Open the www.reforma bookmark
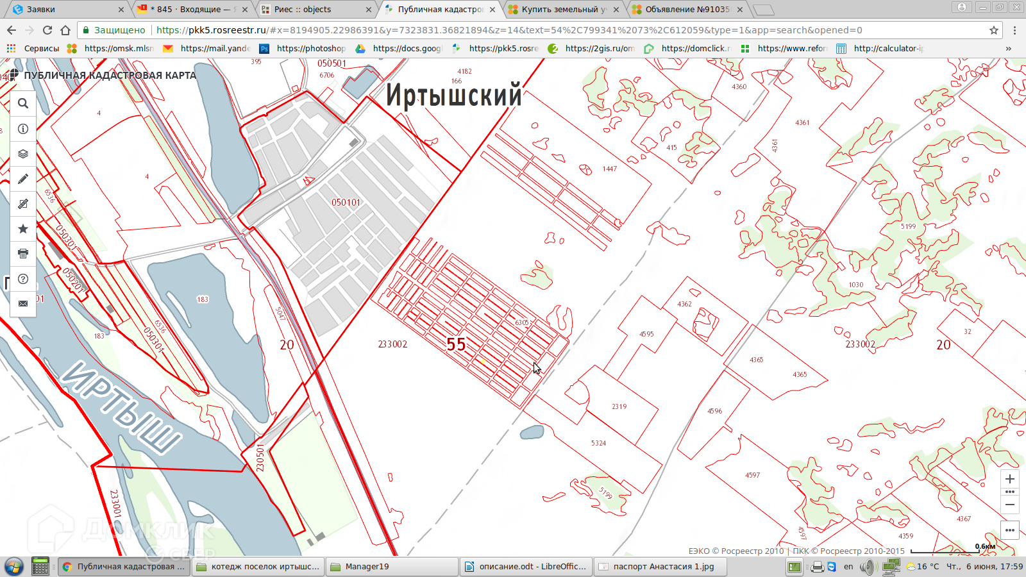 (x=783, y=48)
